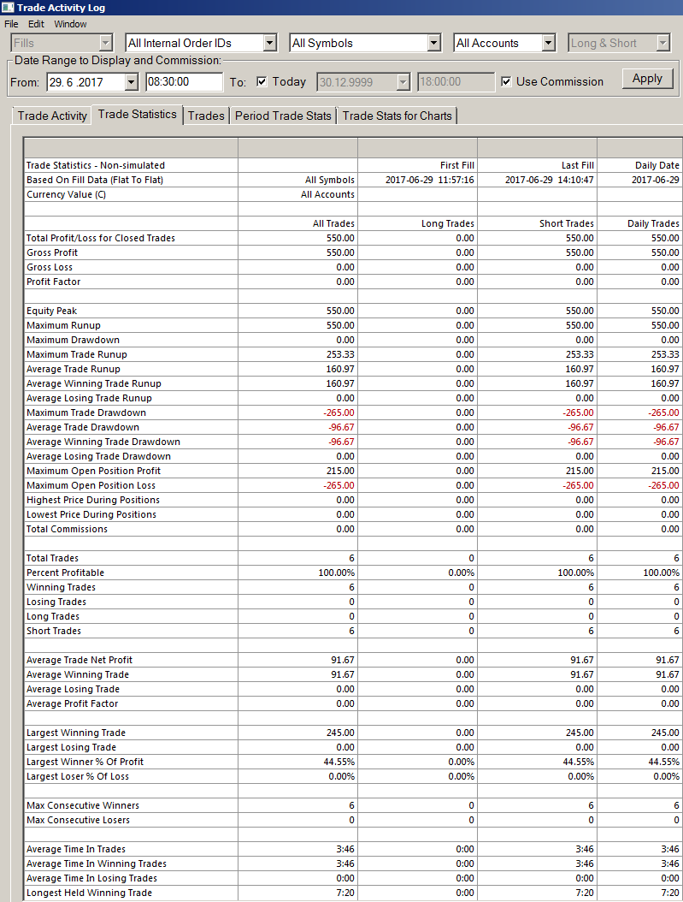Image resolution: width=683 pixels, height=902 pixels.
Task: Open the All Internal Order IDs dropdown
Action: point(270,43)
